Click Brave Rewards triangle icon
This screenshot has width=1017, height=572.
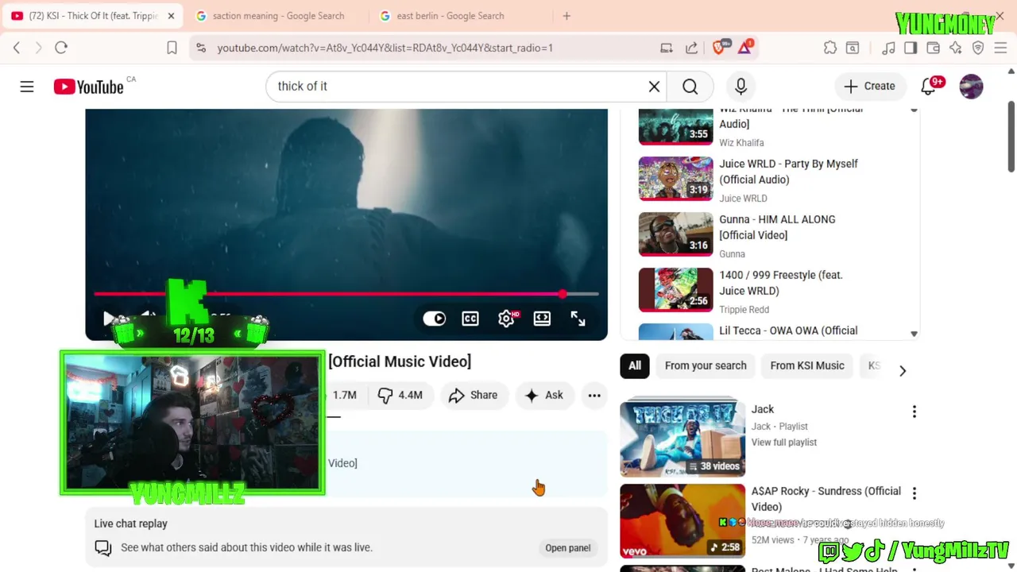745,48
